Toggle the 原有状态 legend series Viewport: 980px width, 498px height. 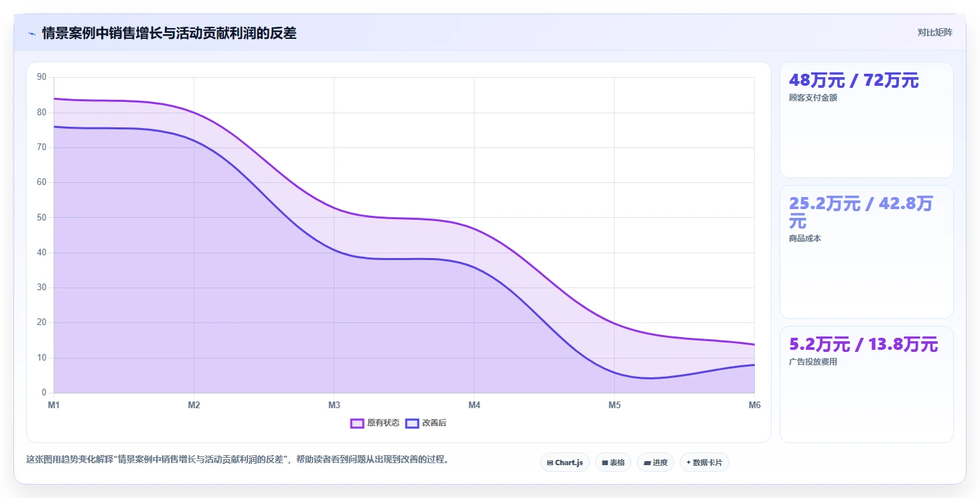[375, 423]
